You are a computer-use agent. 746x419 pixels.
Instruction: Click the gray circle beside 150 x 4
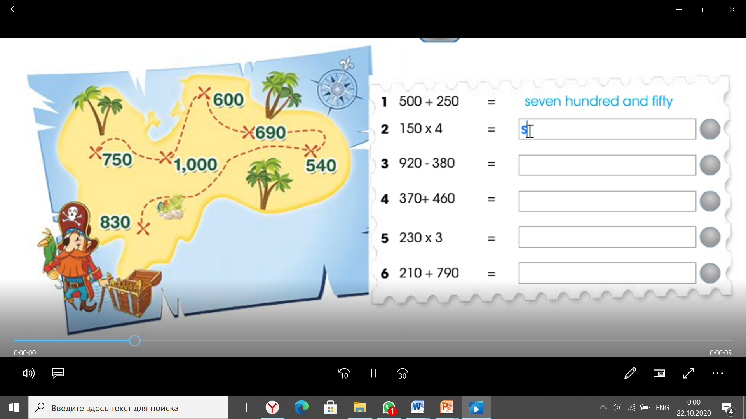point(710,129)
